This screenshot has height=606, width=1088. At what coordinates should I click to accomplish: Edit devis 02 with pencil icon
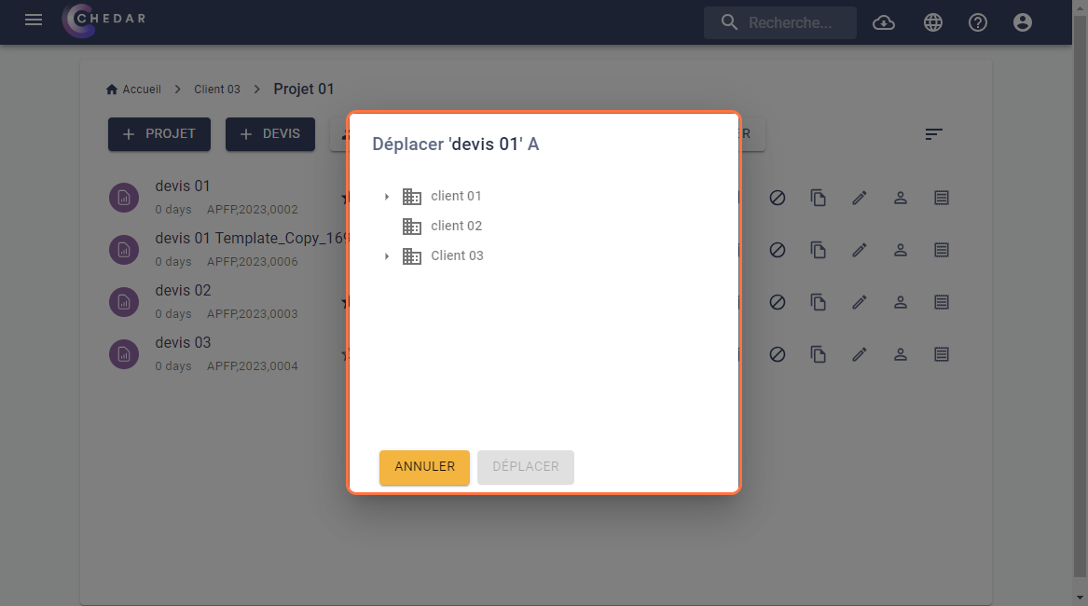859,302
